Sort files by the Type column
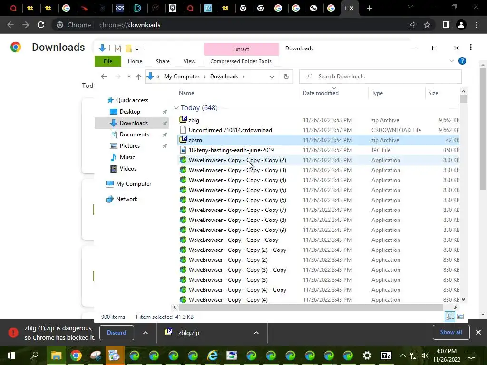487x365 pixels. pos(377,93)
